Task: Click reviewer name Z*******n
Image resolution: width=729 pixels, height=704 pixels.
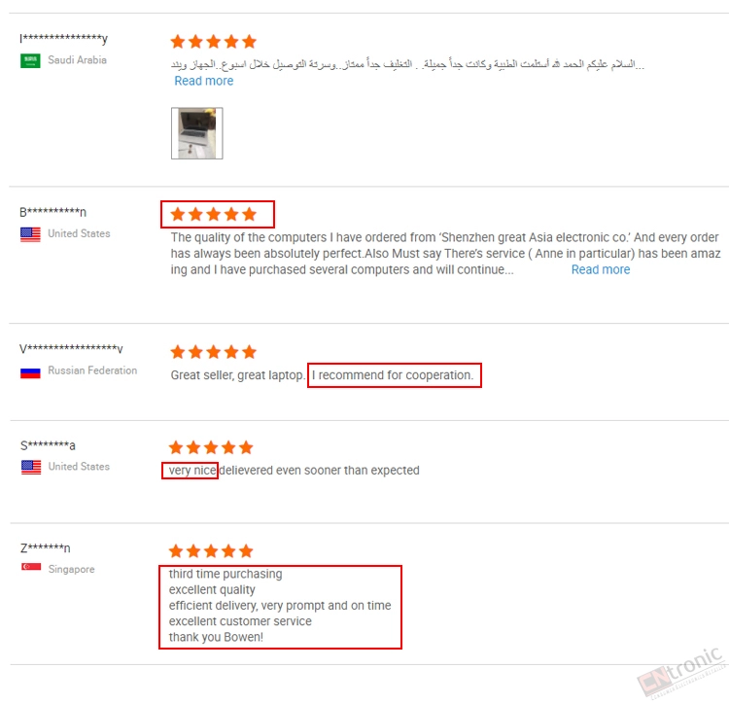Action: coord(45,548)
